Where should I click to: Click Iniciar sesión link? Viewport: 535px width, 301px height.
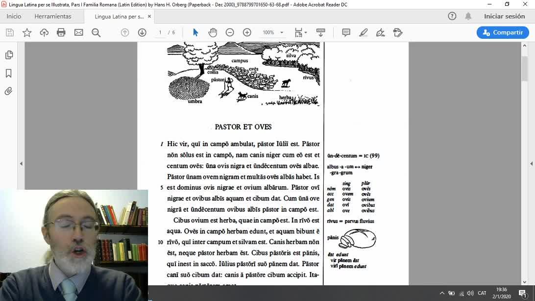point(504,16)
